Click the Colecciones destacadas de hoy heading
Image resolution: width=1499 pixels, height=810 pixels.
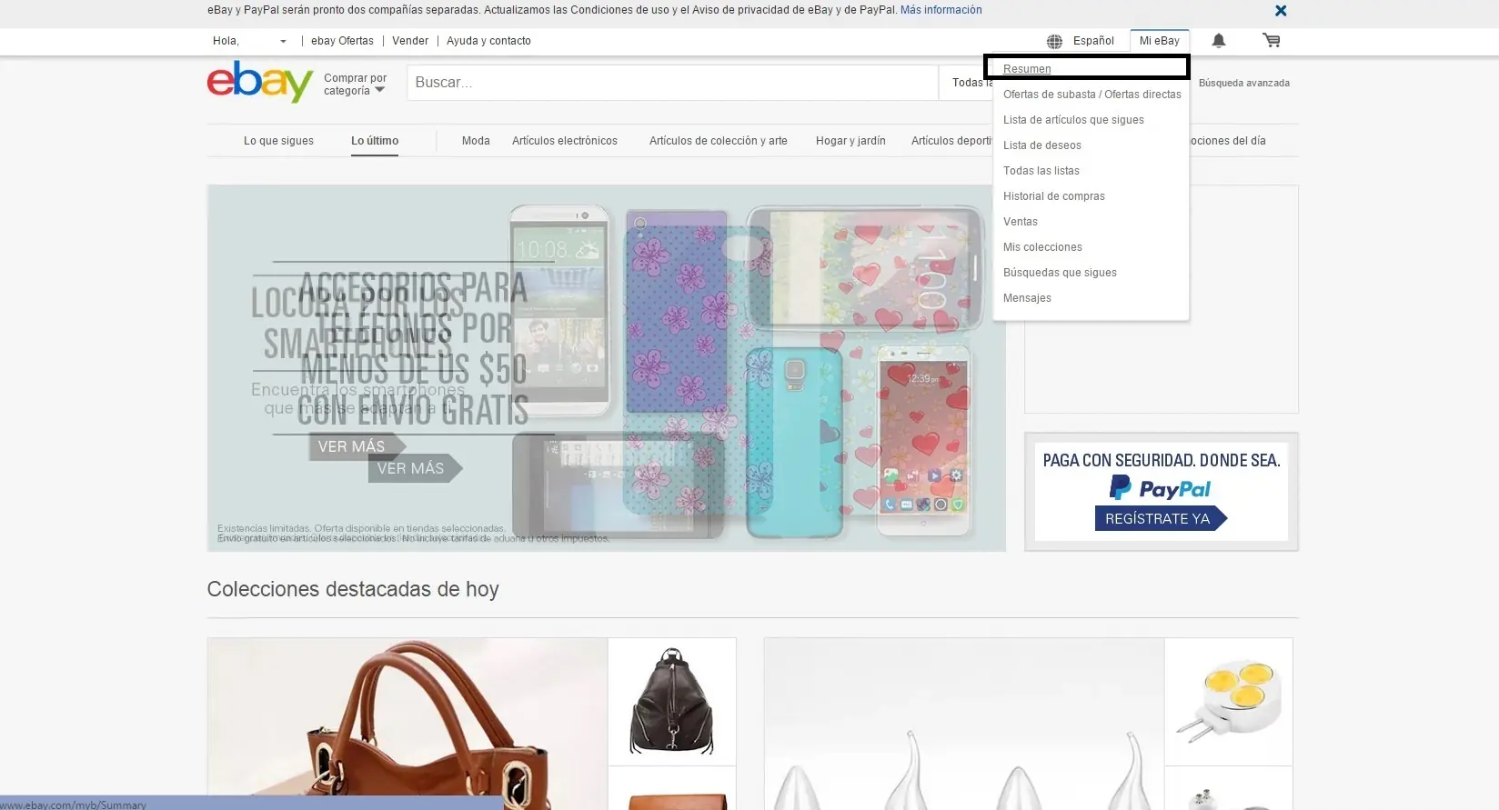[353, 589]
